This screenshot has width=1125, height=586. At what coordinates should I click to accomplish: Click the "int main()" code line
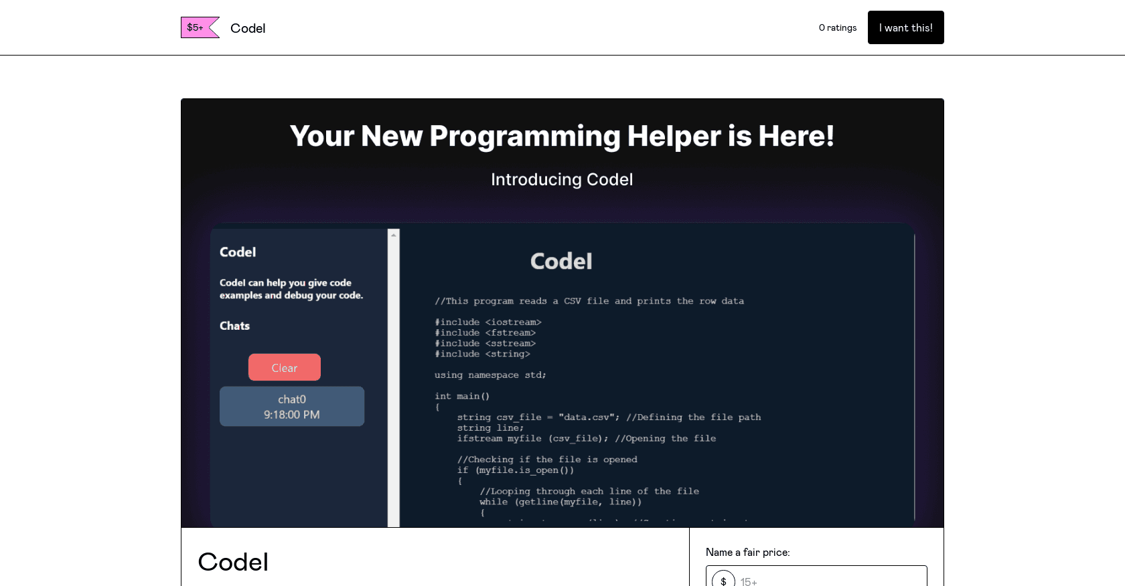coord(462,396)
